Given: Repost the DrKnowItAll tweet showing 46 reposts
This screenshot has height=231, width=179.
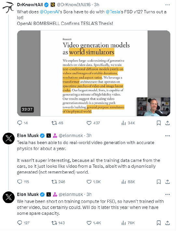Looking at the screenshot, I should (x=57, y=123).
